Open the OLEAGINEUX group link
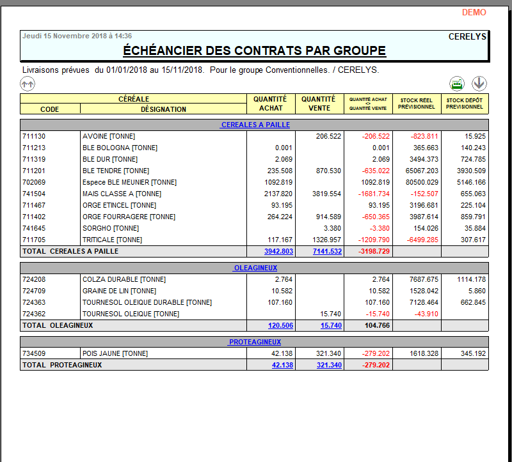 [x=255, y=268]
